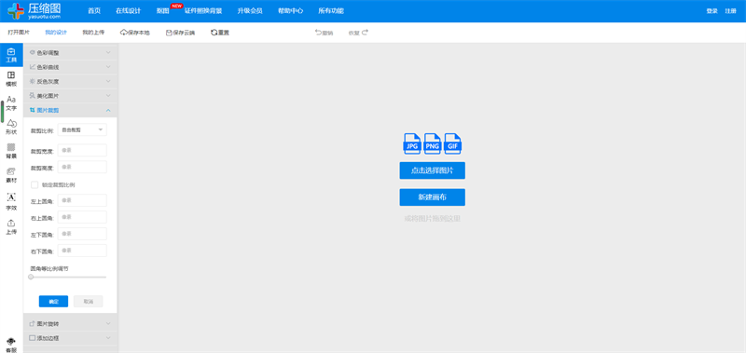746x353 pixels.
Task: Click the 点击选择图片 choose image button
Action: pyautogui.click(x=432, y=170)
